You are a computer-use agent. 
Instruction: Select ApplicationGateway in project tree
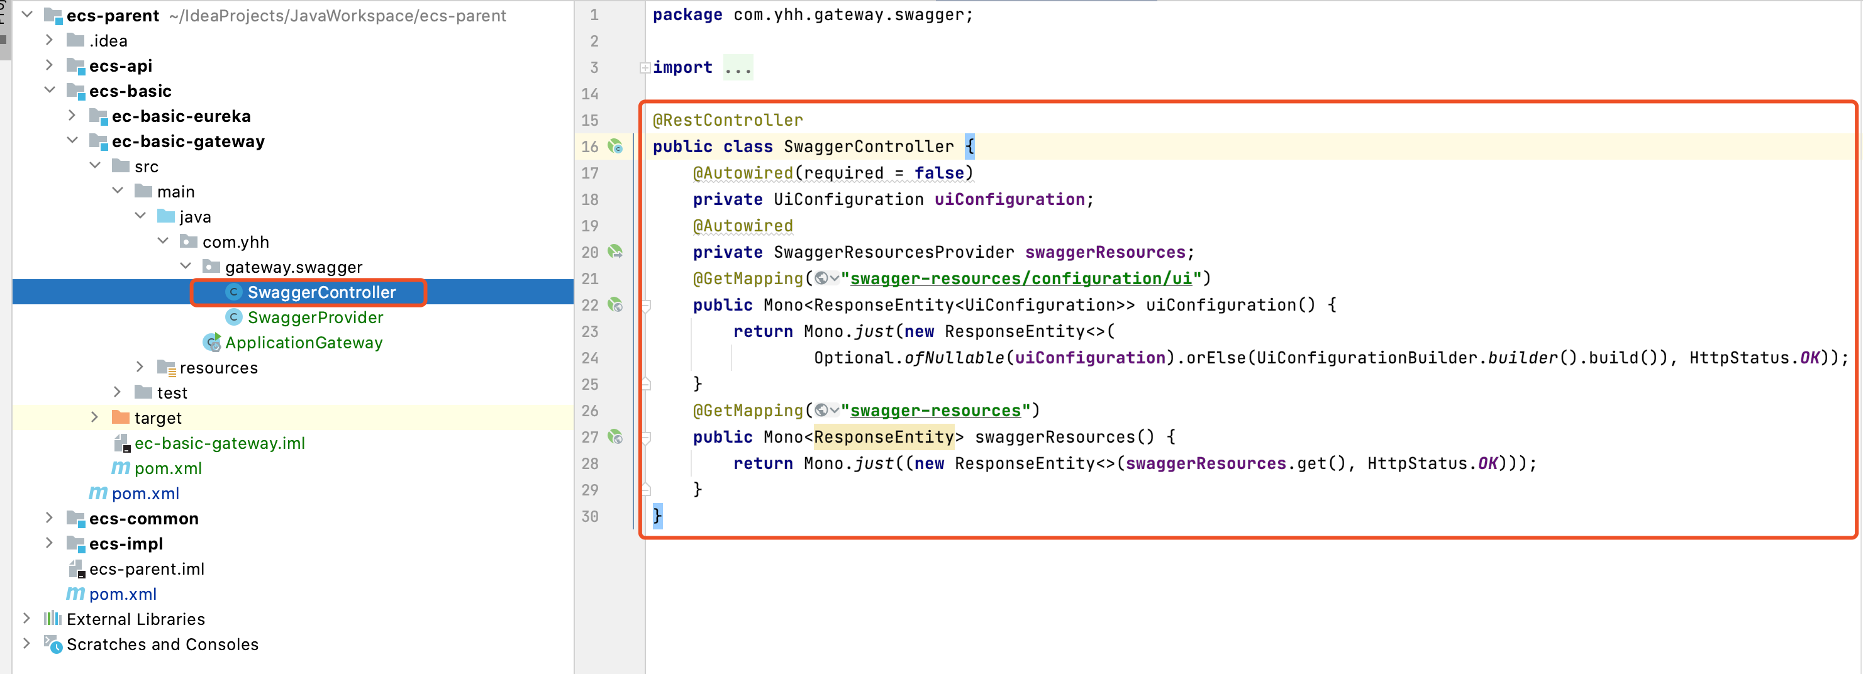[304, 343]
